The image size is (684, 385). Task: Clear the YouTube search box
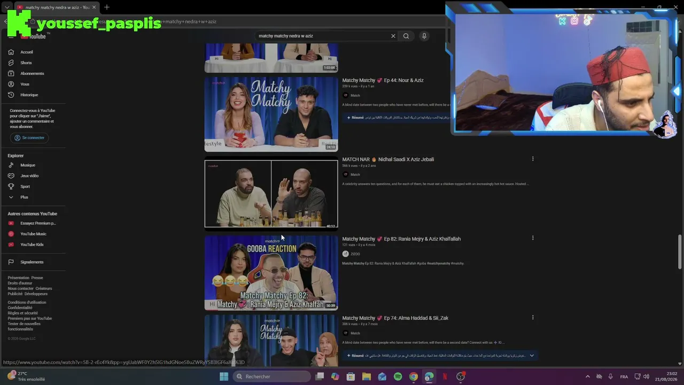[x=393, y=36]
